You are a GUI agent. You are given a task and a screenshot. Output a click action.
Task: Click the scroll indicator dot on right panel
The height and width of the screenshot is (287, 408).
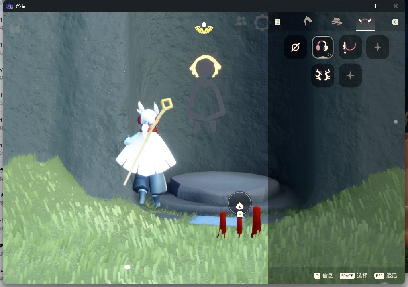[x=396, y=122]
